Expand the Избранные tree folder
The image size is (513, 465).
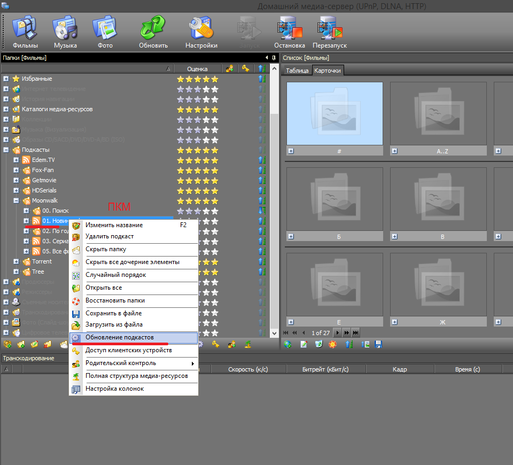point(6,79)
